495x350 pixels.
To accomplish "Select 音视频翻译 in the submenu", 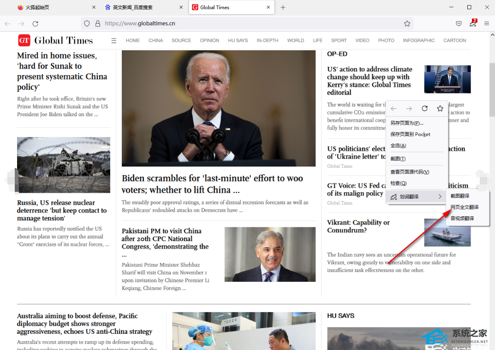I will 467,219.
